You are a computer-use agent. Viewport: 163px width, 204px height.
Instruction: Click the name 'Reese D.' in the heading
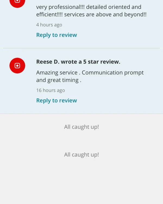click(x=48, y=62)
